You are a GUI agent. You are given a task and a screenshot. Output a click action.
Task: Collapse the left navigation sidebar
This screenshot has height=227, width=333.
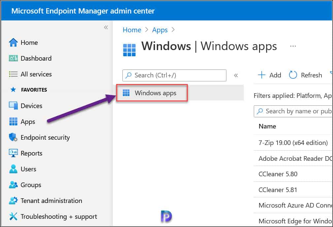pyautogui.click(x=106, y=27)
